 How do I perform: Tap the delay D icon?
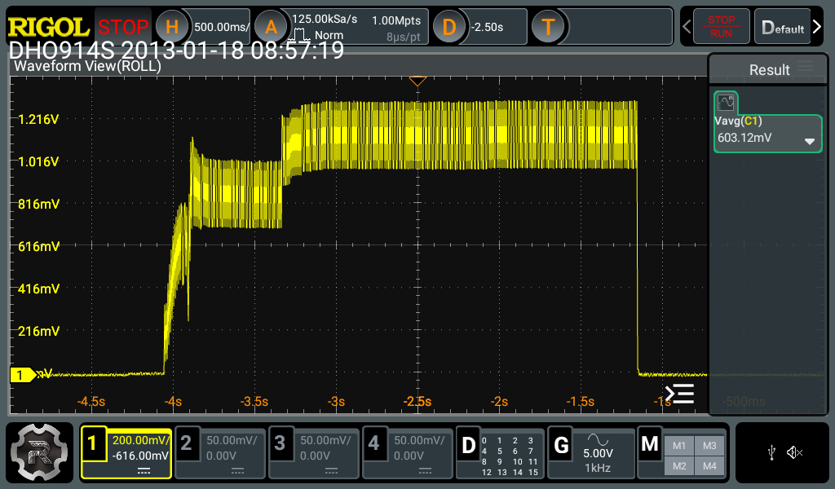click(449, 27)
